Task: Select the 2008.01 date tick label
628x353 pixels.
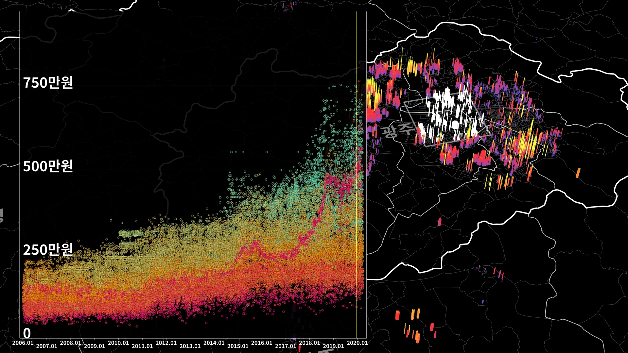Action: (x=71, y=343)
